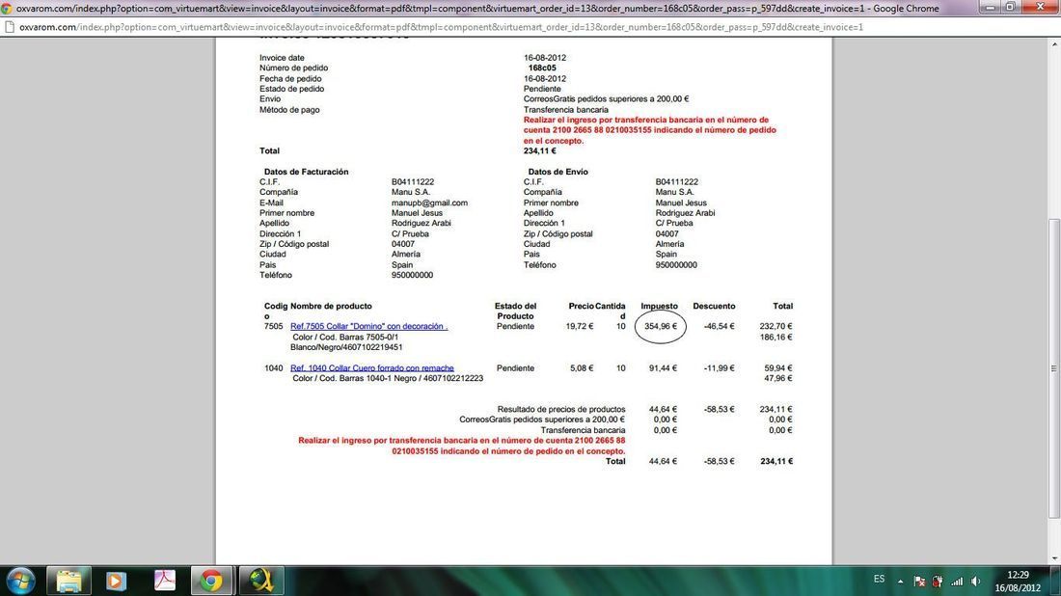1061x596 pixels.
Task: Click the vertical scrollbar thumb
Action: 1053,368
